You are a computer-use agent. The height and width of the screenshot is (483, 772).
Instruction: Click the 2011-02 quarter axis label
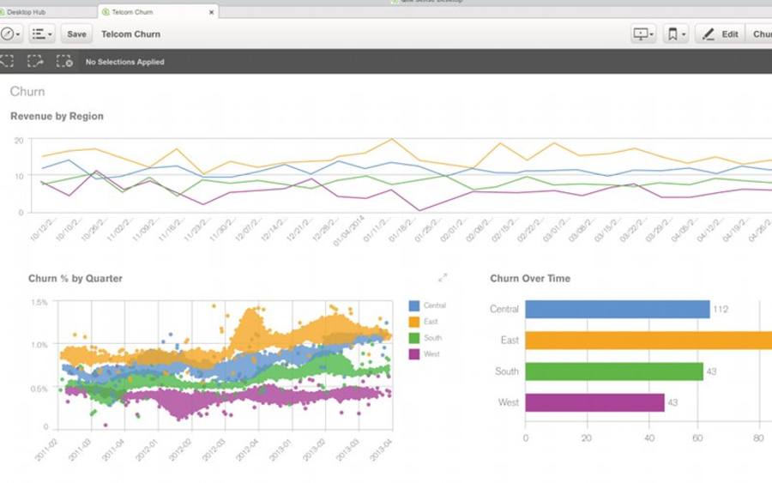pos(45,450)
